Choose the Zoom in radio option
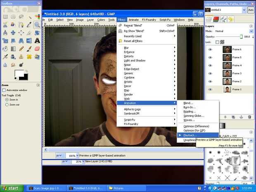 [7, 100]
